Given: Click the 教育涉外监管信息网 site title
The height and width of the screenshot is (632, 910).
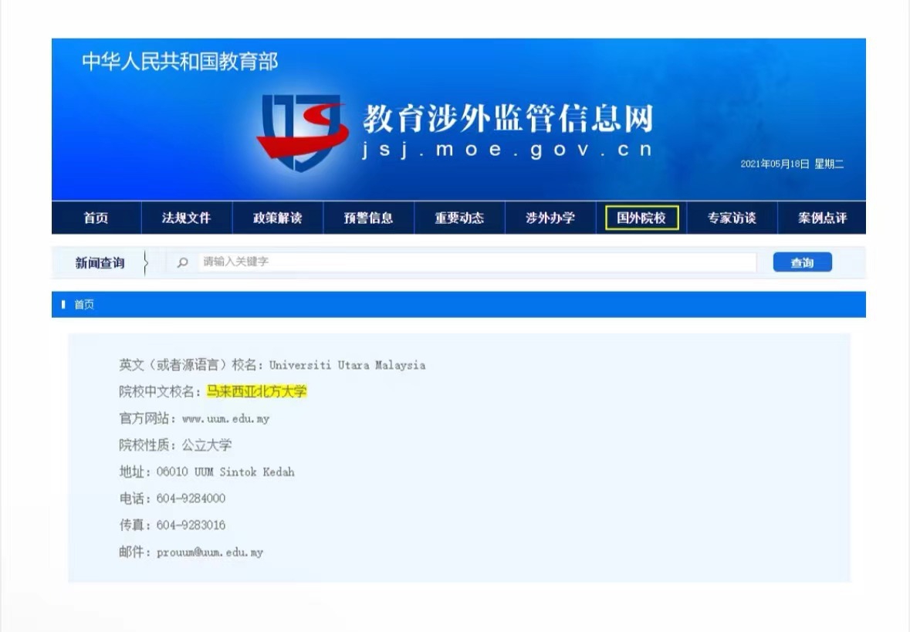Looking at the screenshot, I should pyautogui.click(x=509, y=118).
